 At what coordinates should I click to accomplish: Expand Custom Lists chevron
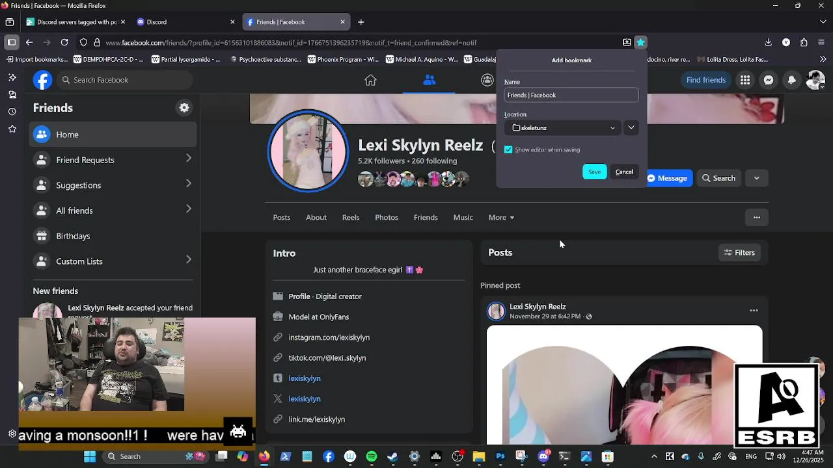pos(188,260)
